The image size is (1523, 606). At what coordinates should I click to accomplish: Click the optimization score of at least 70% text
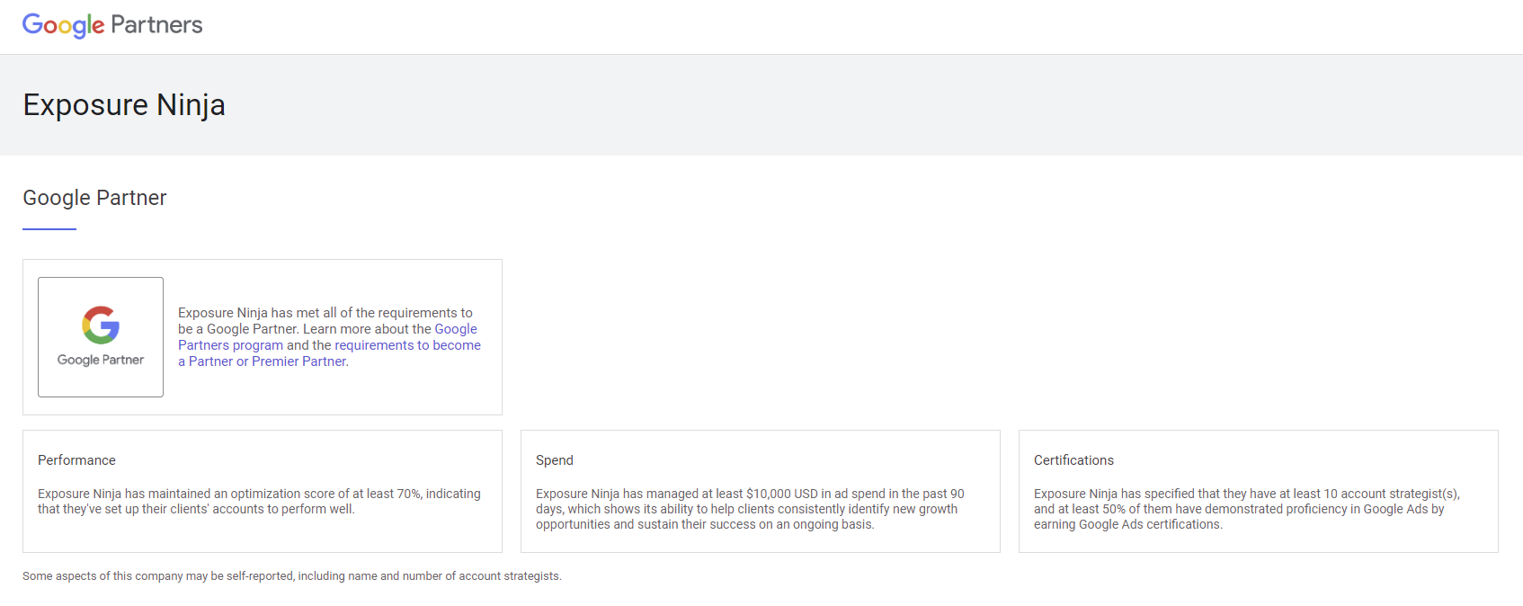[x=259, y=502]
